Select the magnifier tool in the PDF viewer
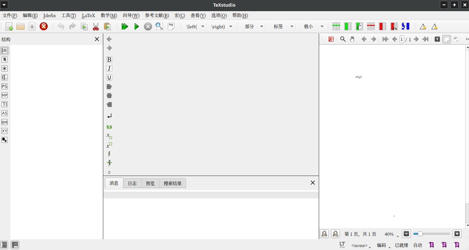469x250 pixels. coord(343,39)
